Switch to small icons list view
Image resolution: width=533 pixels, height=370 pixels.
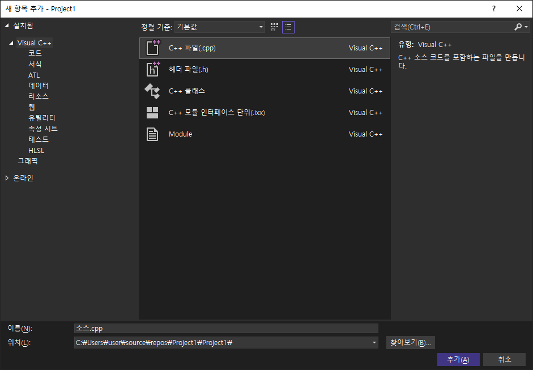288,27
